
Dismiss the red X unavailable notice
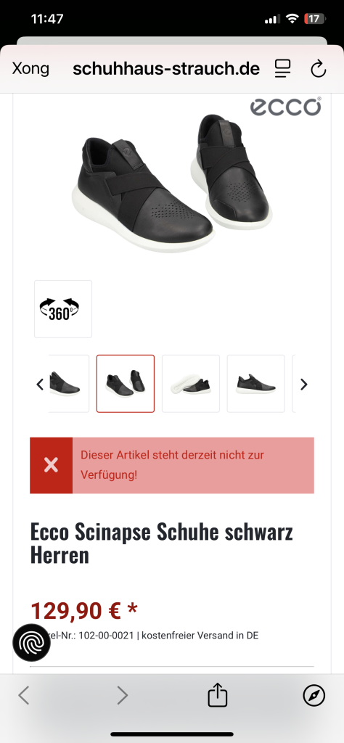click(x=52, y=465)
